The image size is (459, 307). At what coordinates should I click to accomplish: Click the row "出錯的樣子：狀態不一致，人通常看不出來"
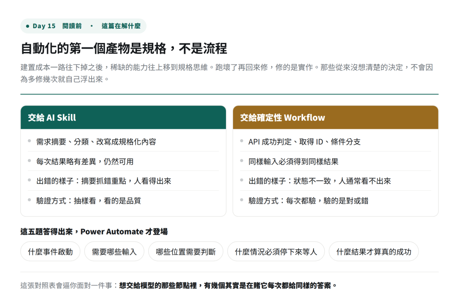(335, 181)
